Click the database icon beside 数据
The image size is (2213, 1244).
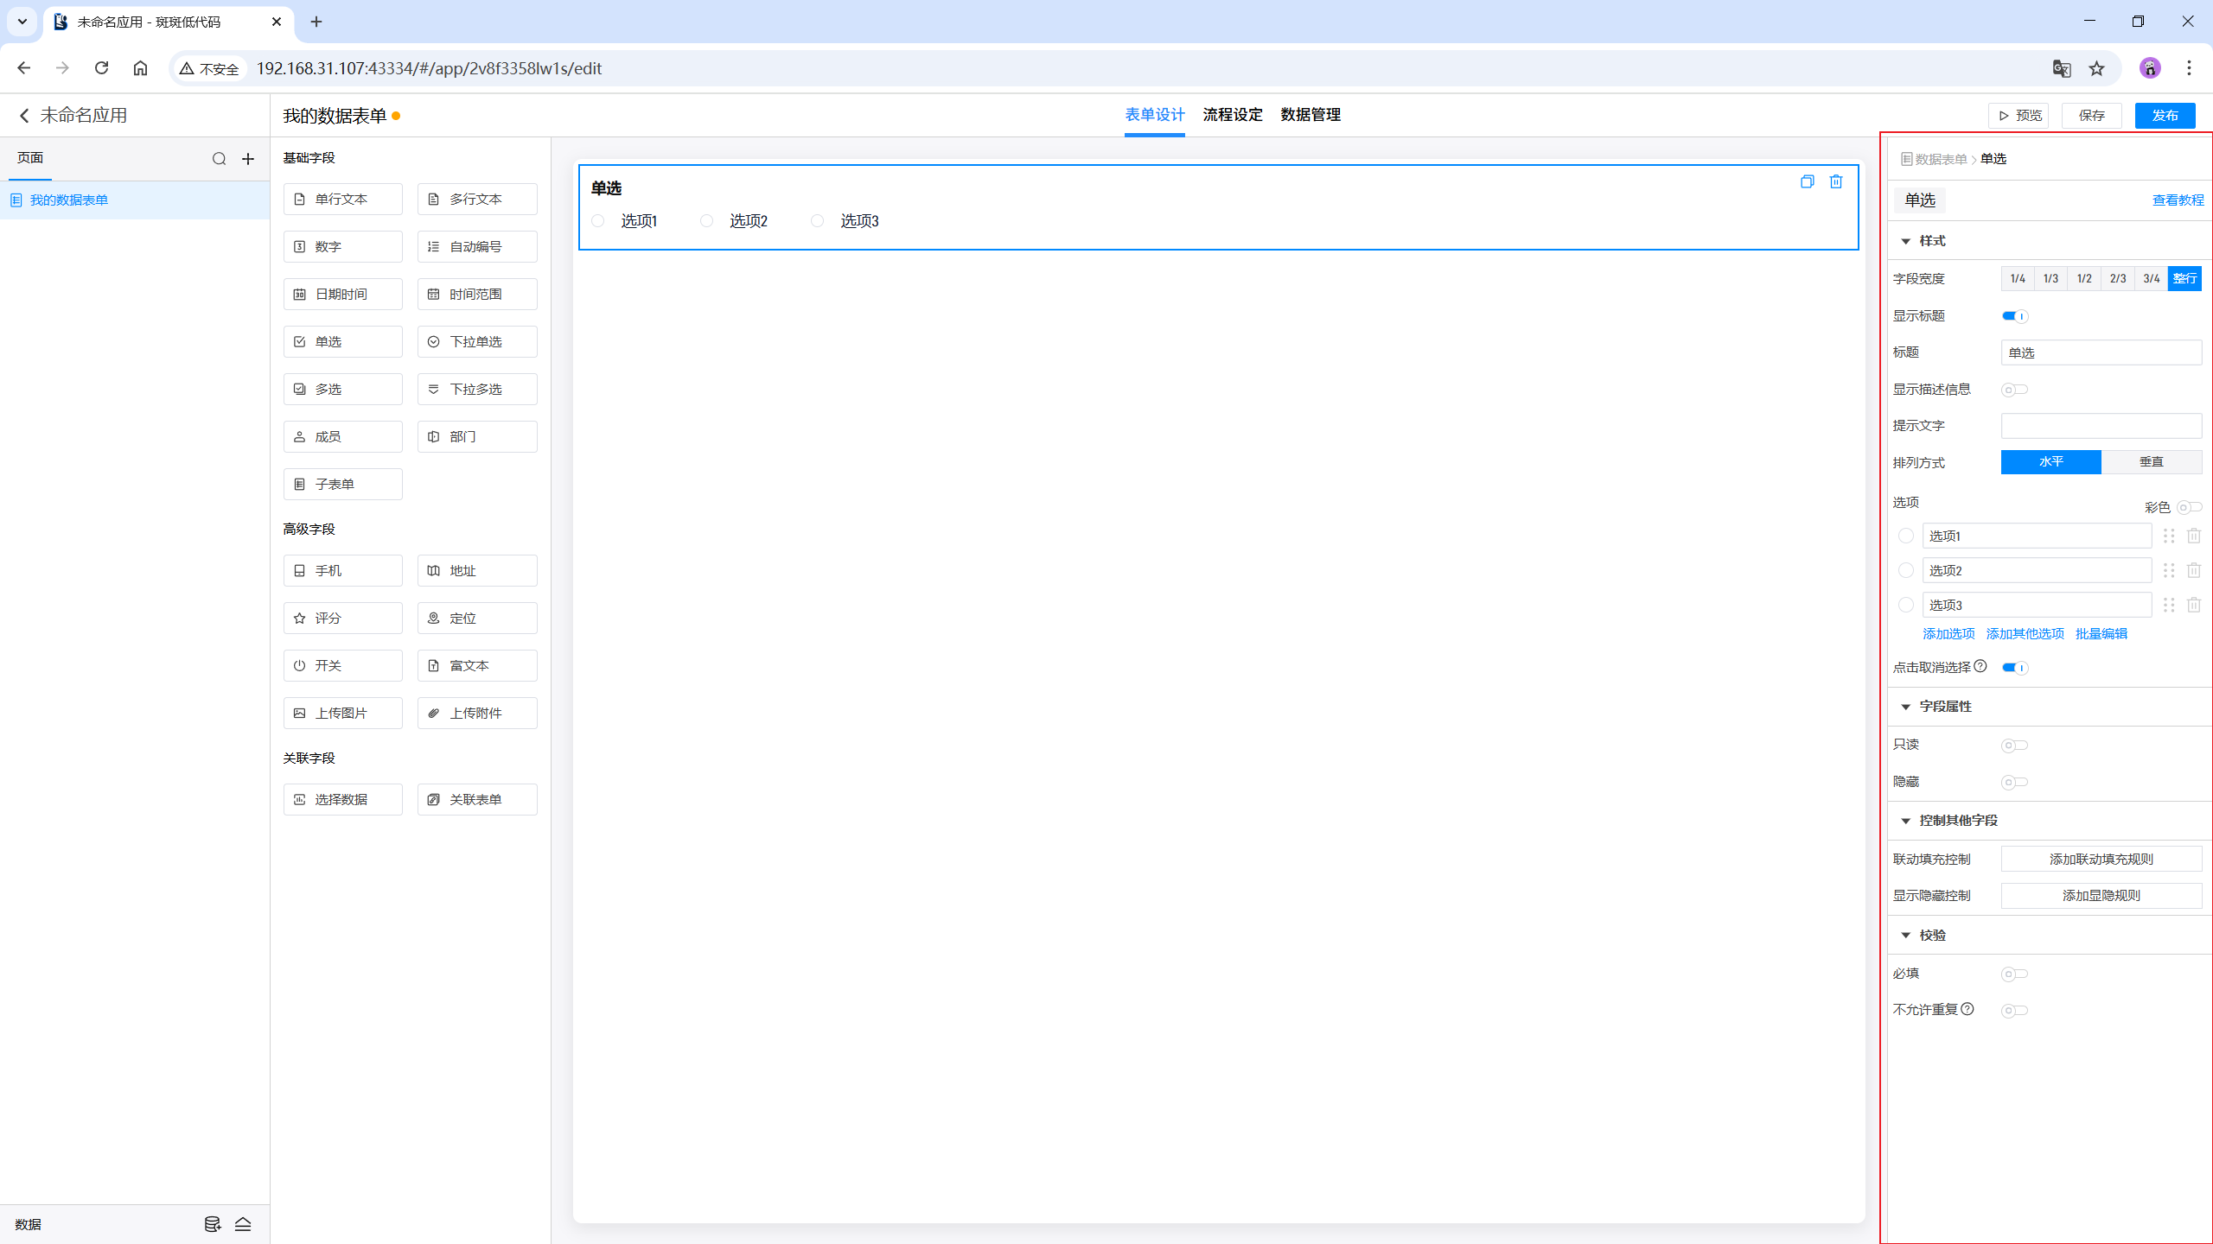[x=212, y=1224]
